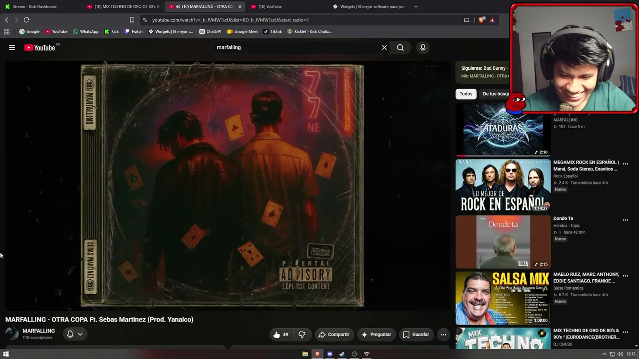Close the MARFALLING browser tab
The image size is (639, 359).
240,6
